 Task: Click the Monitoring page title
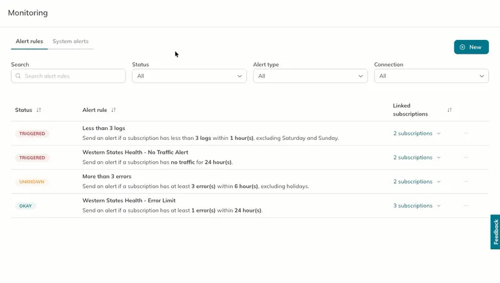[x=27, y=12]
